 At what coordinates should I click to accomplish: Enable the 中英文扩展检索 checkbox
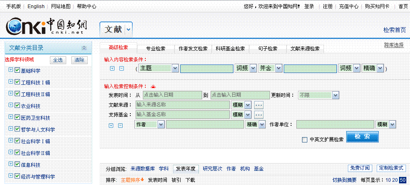[305, 140]
